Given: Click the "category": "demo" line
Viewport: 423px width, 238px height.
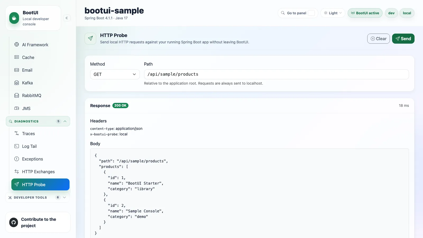Looking at the screenshot, I should click(128, 217).
